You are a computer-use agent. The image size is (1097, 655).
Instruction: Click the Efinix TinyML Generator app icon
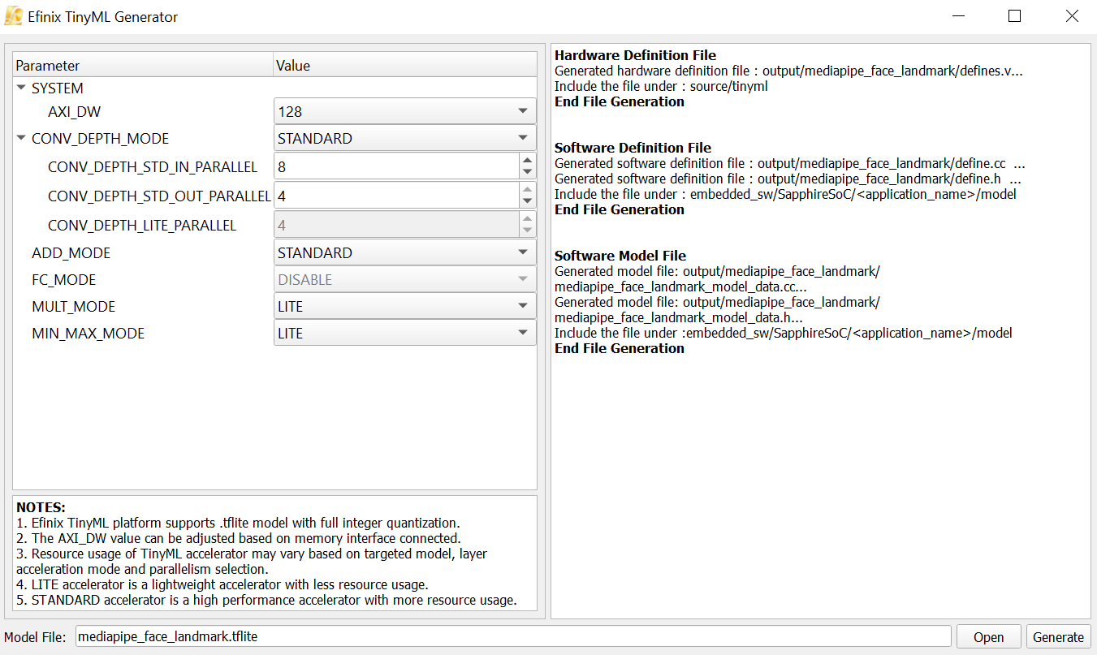pyautogui.click(x=13, y=16)
